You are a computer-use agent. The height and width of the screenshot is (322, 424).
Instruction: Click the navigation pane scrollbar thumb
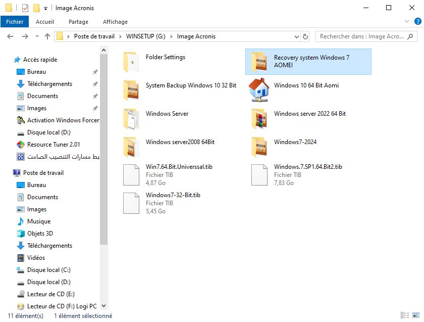pos(103,149)
